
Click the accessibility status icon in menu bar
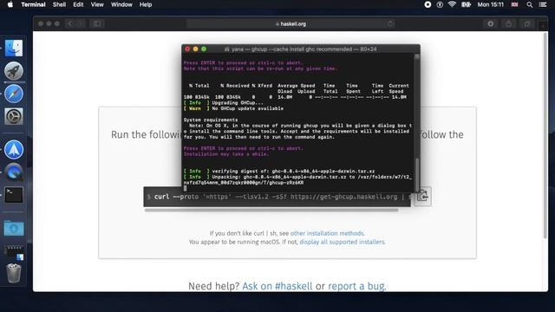pyautogui.click(x=440, y=4)
